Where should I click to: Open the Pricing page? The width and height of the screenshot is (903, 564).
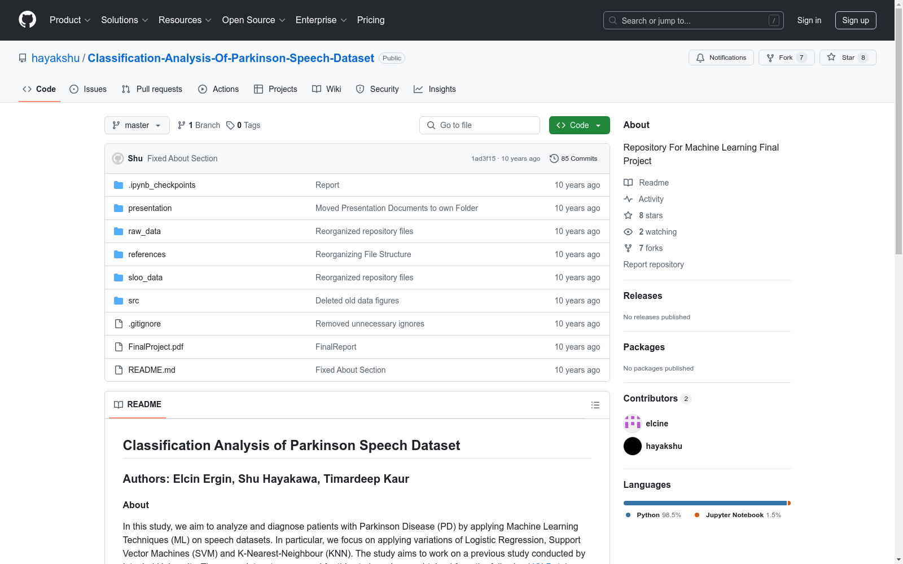pyautogui.click(x=371, y=20)
